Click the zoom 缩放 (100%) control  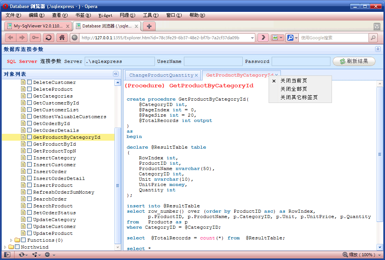click(362, 255)
